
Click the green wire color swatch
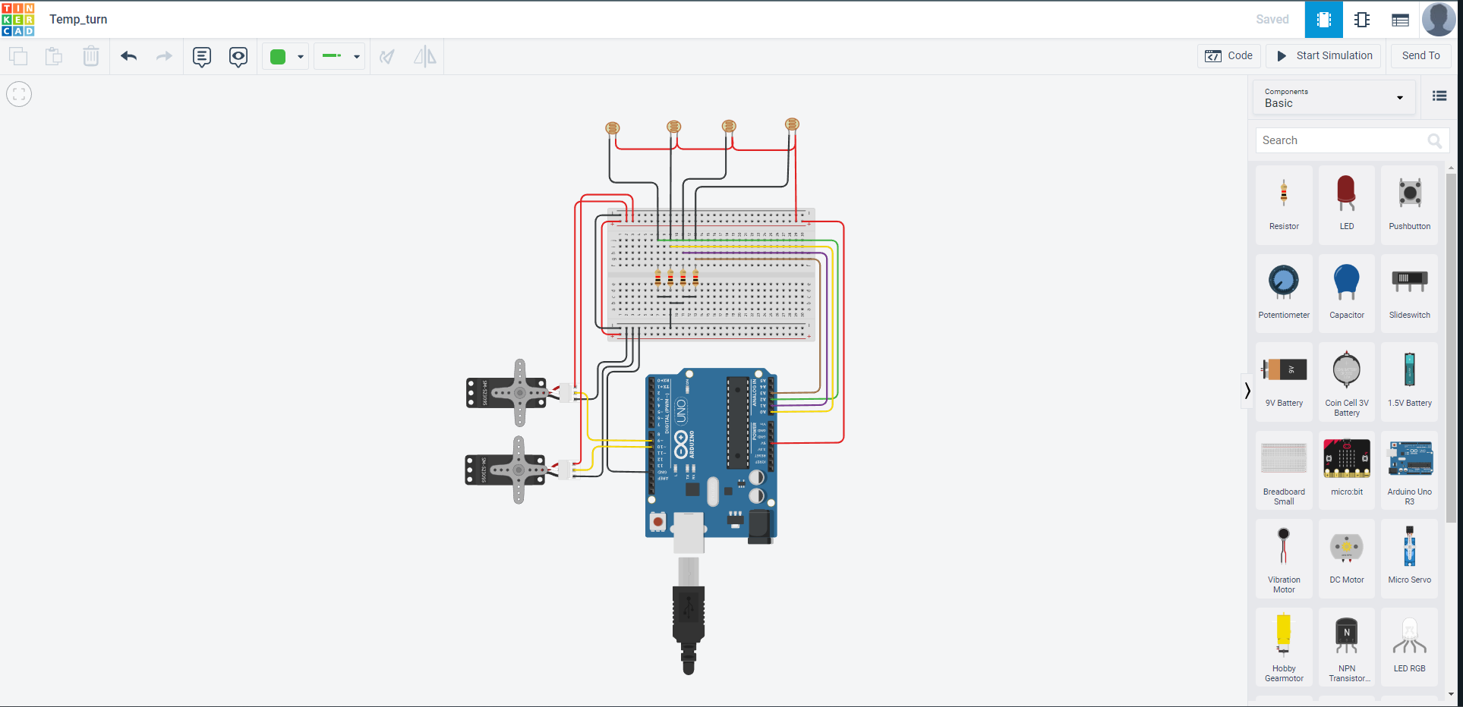tap(278, 57)
